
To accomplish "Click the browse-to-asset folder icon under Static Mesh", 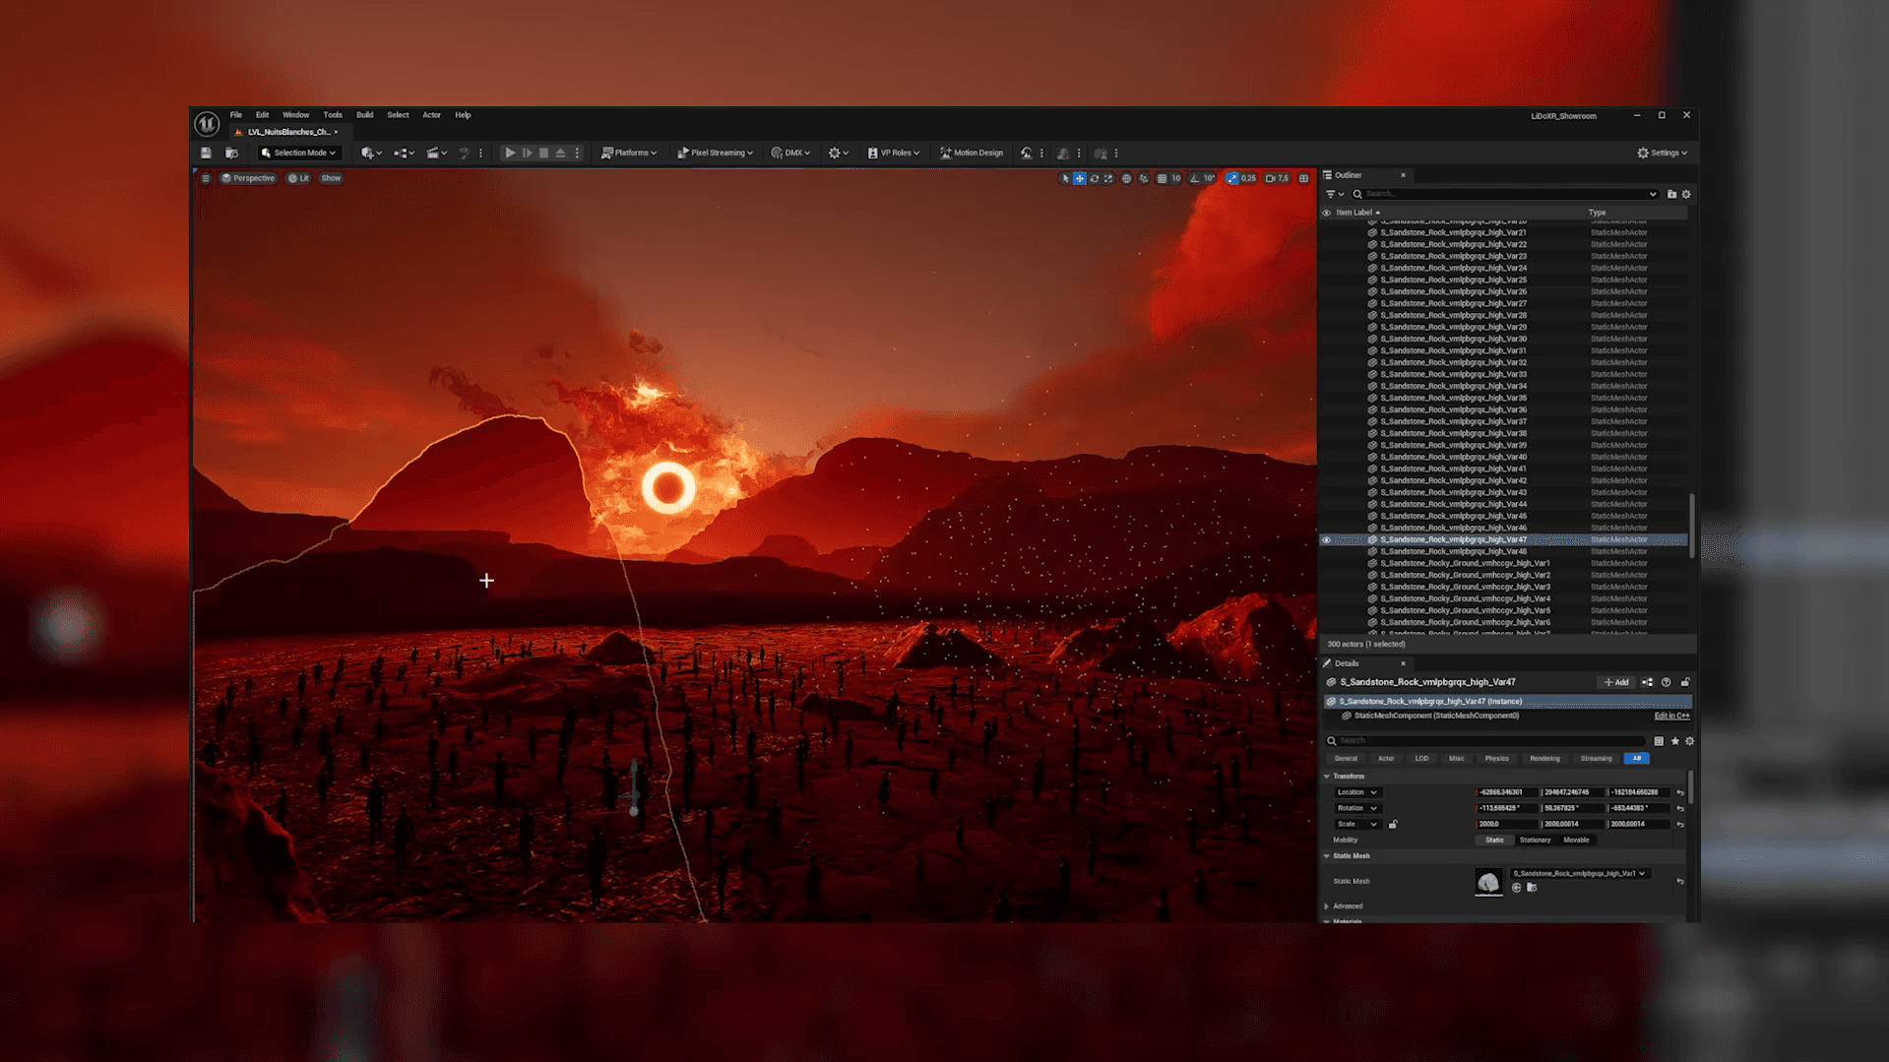I will pyautogui.click(x=1532, y=887).
